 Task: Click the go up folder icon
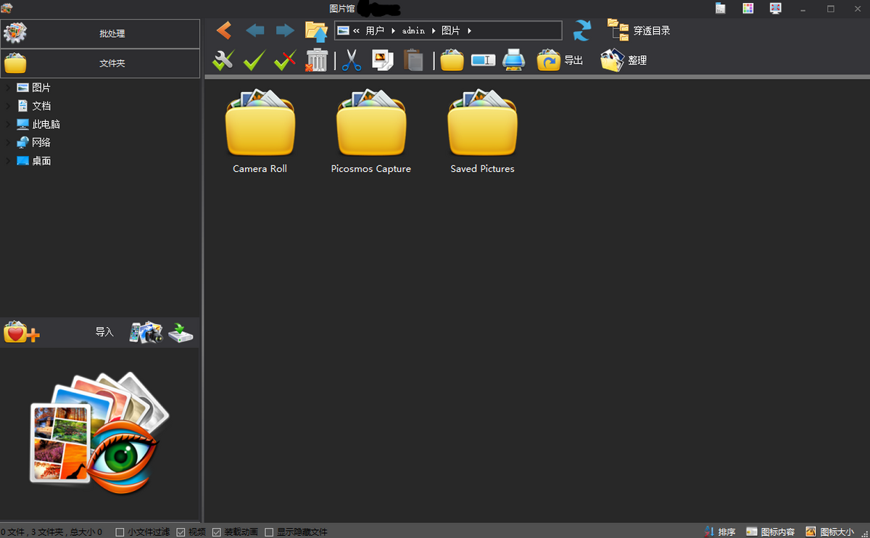coord(316,30)
